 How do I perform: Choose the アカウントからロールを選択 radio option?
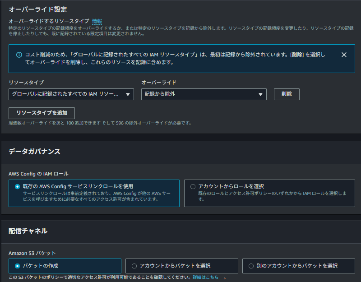coord(193,186)
